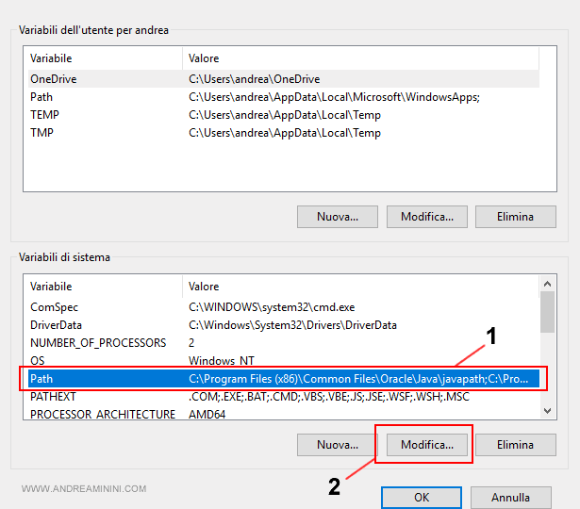Select the ComSpec system variable
The image size is (580, 509).
click(x=55, y=307)
